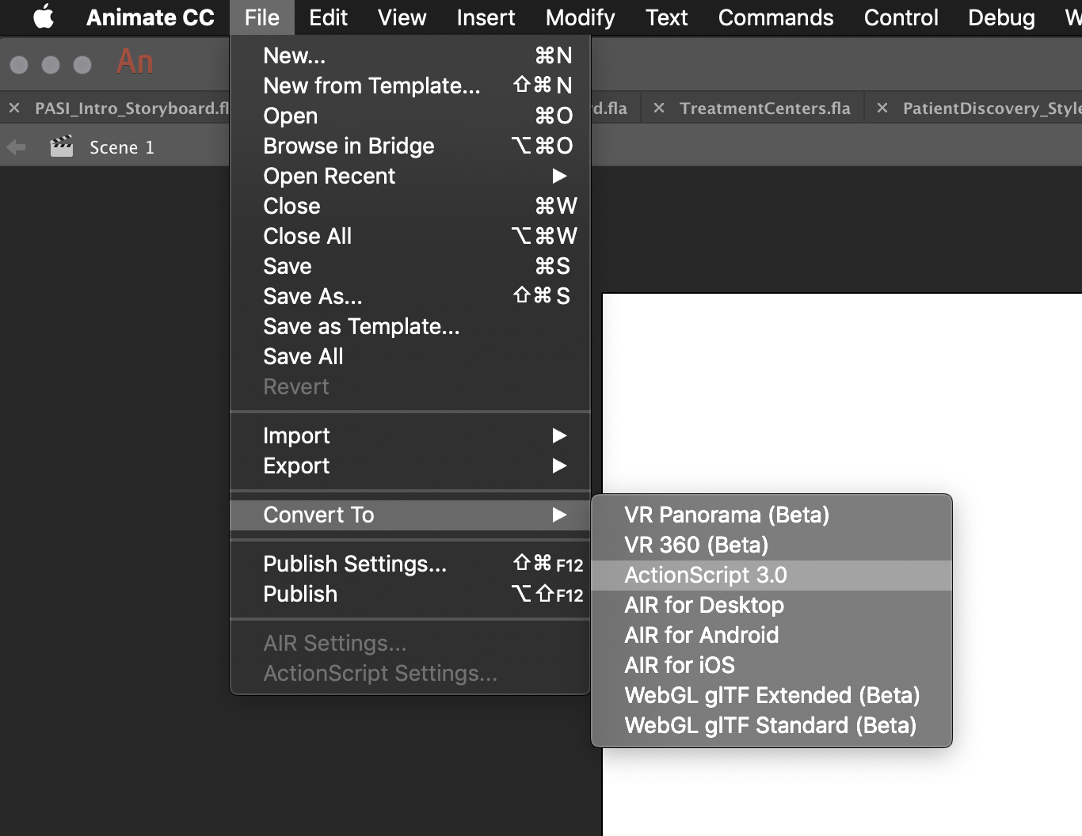This screenshot has width=1082, height=836.
Task: Expand the Export submenu
Action: [410, 465]
